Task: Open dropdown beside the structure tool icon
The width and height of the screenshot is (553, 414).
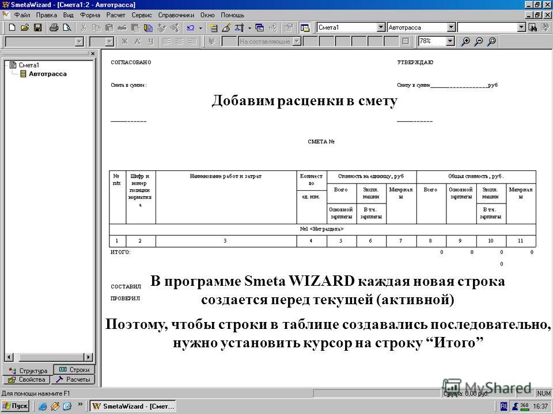Action: pos(249,28)
